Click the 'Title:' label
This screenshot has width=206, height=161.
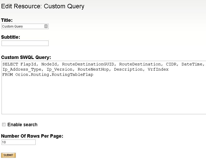click(7, 20)
